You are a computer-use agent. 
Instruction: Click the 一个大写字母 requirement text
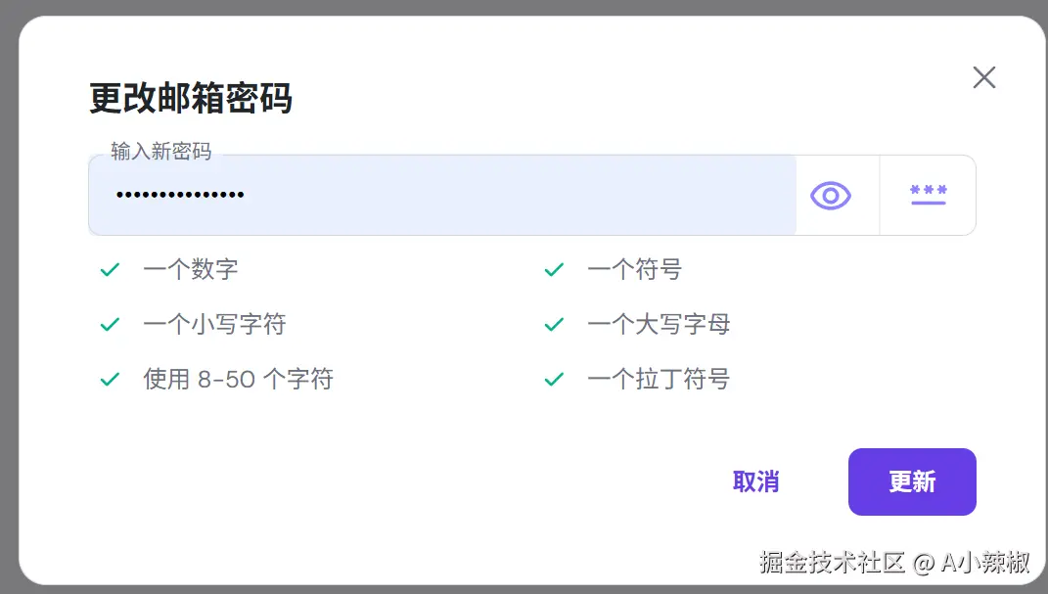coord(659,324)
